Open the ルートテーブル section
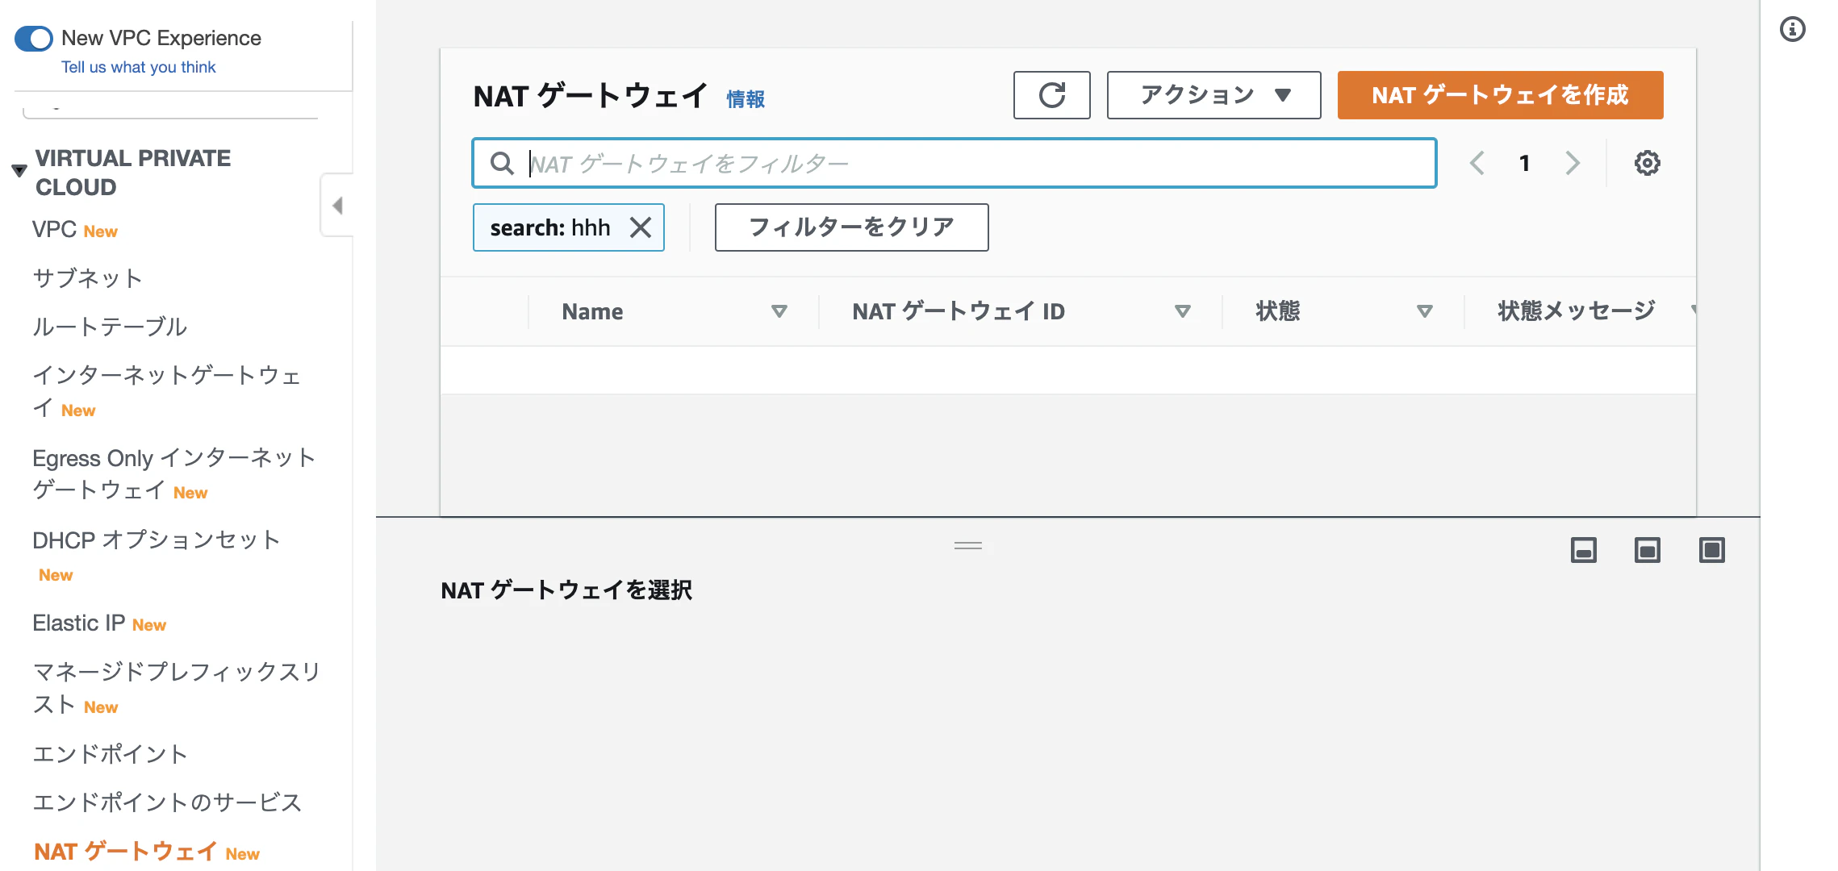1838x871 pixels. coord(109,327)
